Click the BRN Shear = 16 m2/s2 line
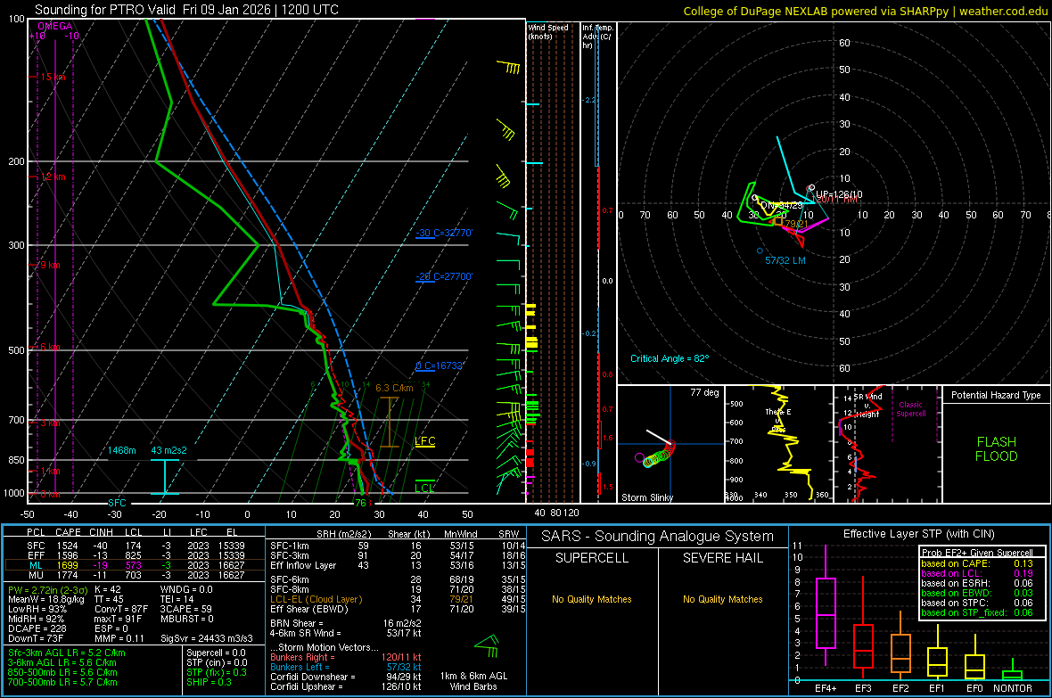1052x698 pixels. (x=346, y=623)
